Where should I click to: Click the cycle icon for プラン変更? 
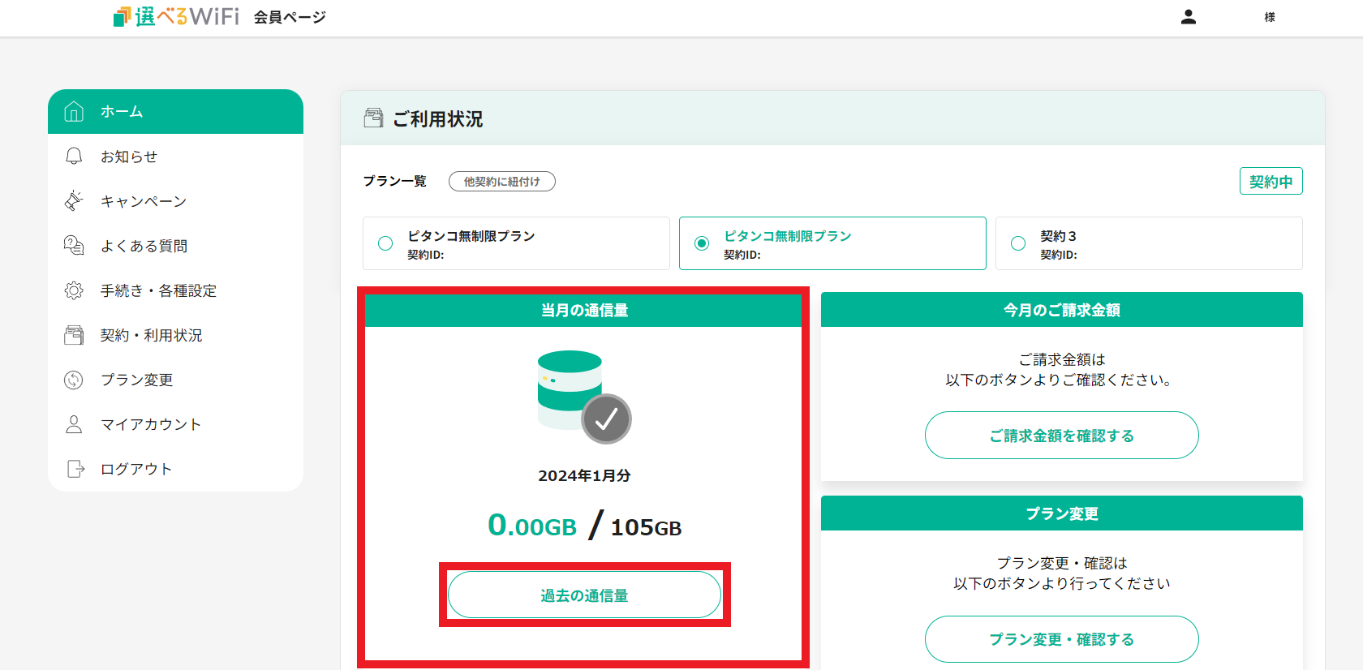[74, 379]
